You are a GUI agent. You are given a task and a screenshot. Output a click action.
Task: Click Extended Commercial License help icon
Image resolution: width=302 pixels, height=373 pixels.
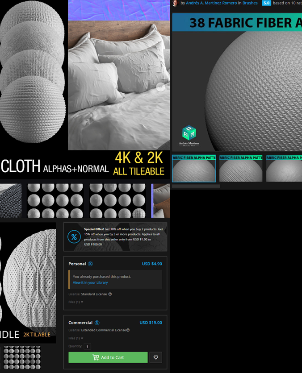coord(128,330)
